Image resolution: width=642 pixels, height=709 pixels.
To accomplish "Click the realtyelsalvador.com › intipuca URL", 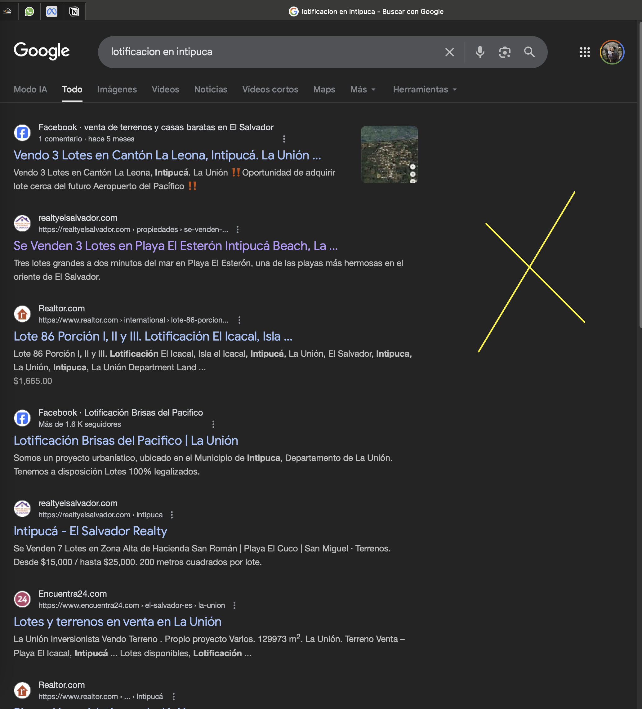I will 100,515.
